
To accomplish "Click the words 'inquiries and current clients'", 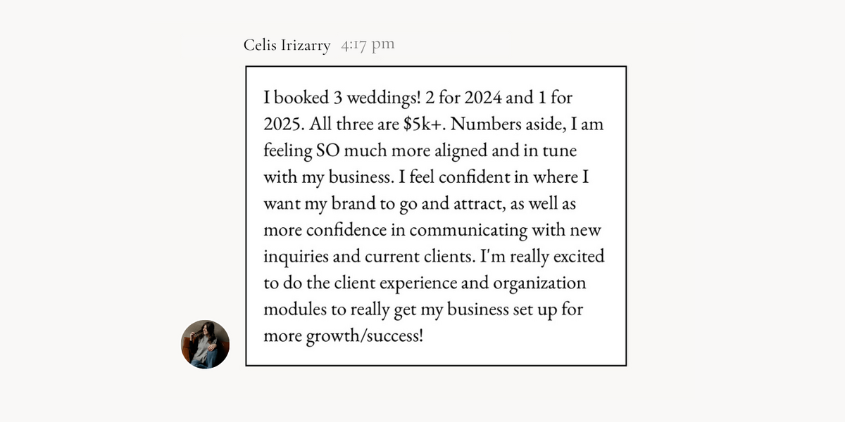I will (x=370, y=257).
